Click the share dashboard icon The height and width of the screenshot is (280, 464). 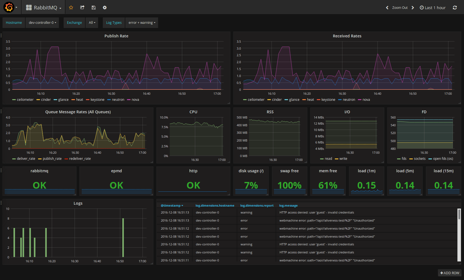coord(82,7)
